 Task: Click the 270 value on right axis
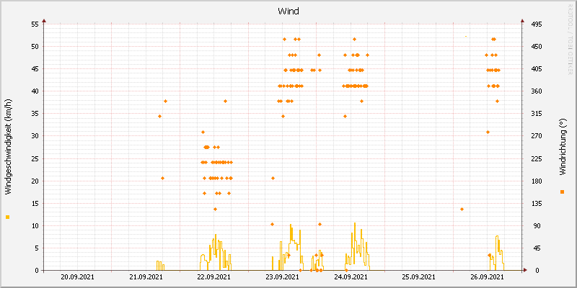(x=536, y=136)
